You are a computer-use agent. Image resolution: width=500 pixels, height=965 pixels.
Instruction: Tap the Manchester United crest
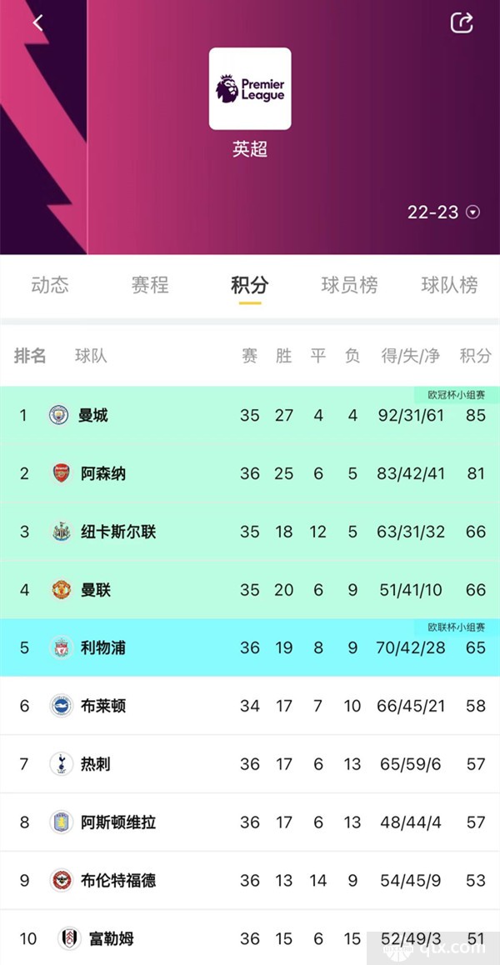click(x=61, y=590)
